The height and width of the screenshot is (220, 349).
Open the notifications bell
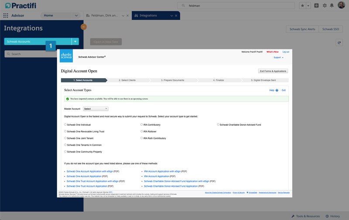coord(332,5)
